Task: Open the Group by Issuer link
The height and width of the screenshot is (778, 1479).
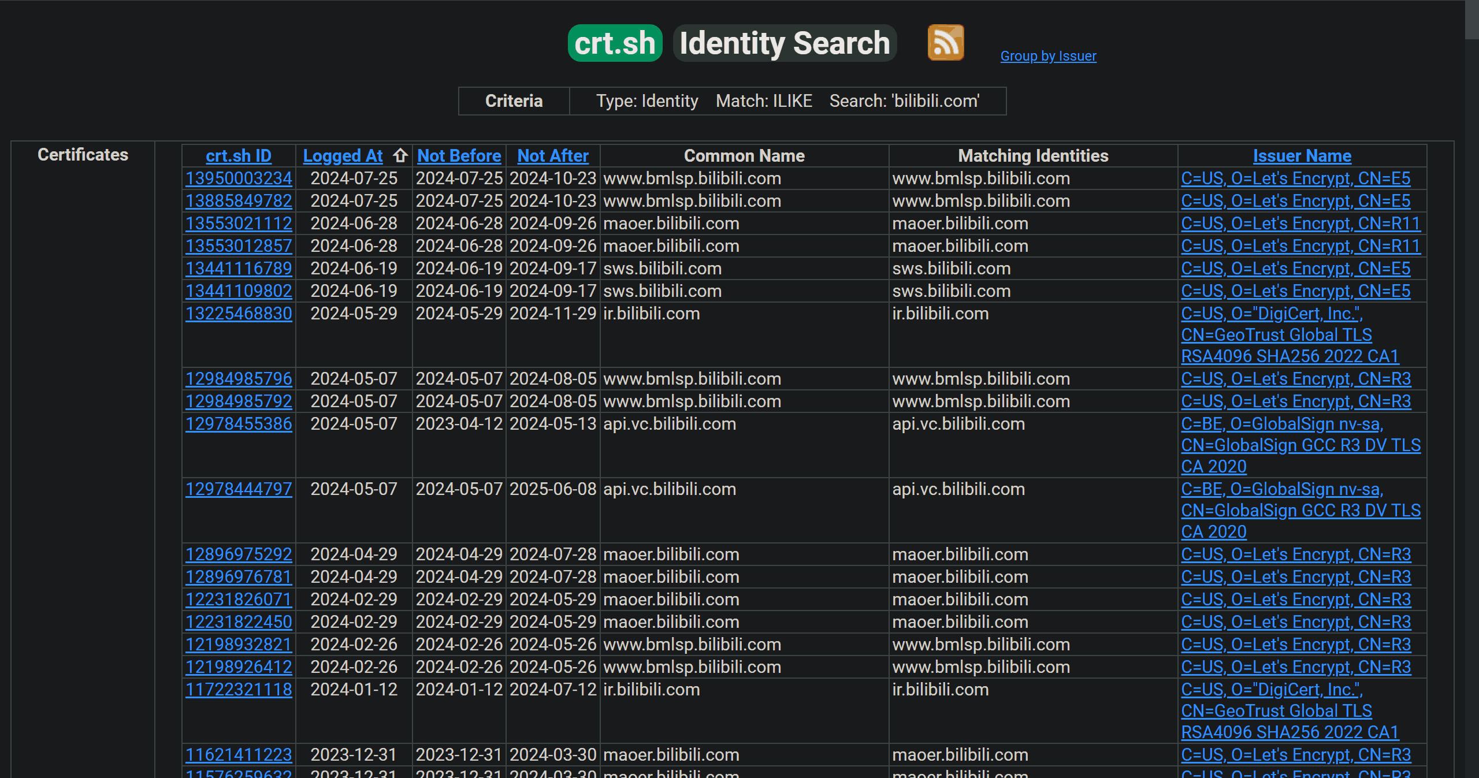Action: tap(1048, 56)
